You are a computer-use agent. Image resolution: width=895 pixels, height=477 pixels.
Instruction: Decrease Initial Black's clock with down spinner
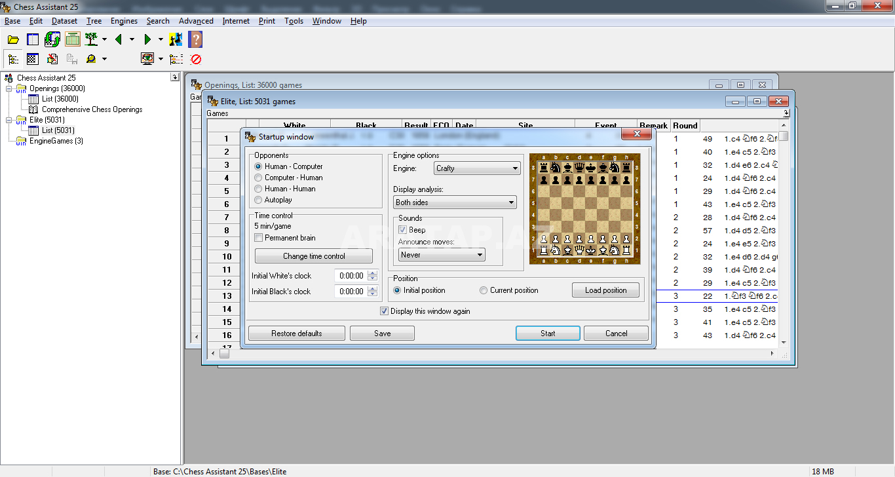373,295
